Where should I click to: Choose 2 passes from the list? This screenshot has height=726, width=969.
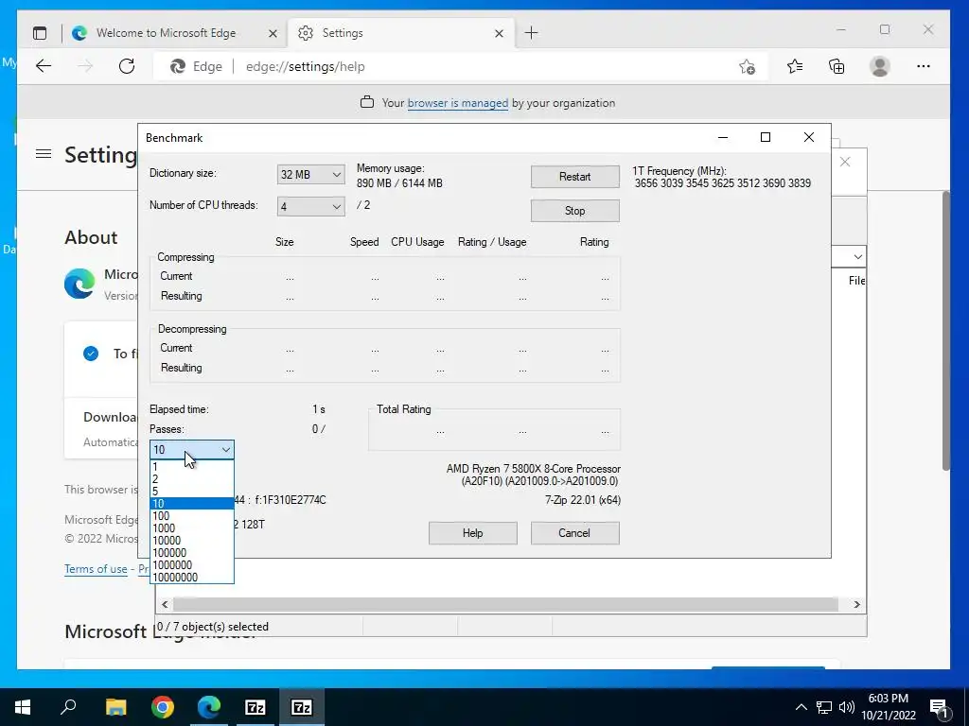pos(191,479)
